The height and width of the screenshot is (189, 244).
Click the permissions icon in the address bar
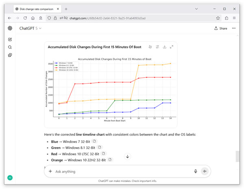pyautogui.click(x=61, y=18)
